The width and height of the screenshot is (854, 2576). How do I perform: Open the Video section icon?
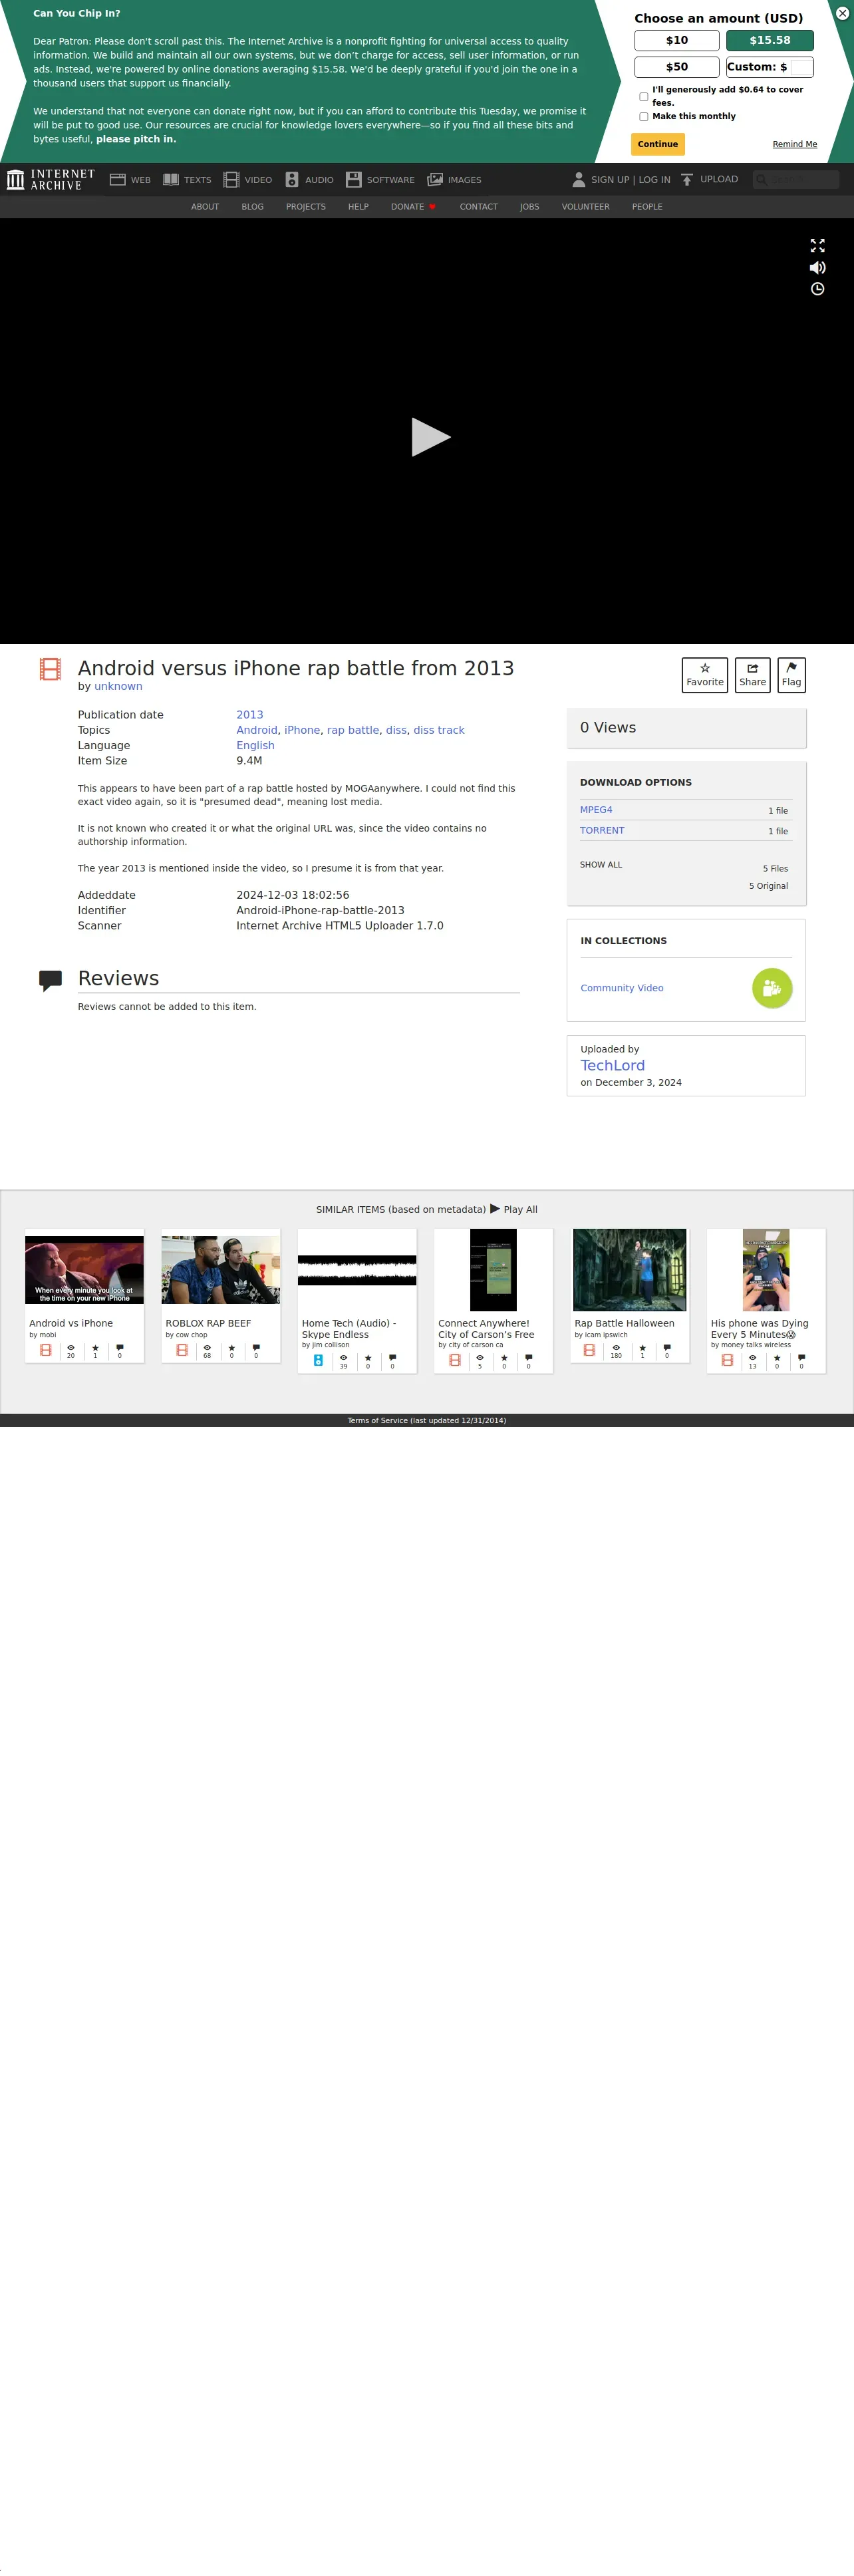(x=231, y=180)
